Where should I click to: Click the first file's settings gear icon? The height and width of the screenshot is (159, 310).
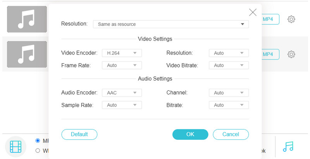tap(291, 19)
